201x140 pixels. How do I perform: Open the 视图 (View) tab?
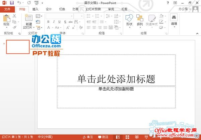[x=124, y=9]
